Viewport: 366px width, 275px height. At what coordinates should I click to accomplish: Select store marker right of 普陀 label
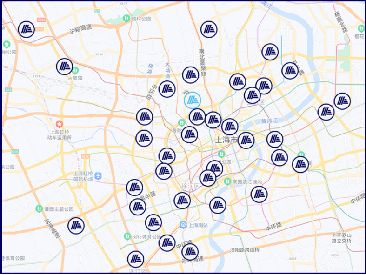190,134
